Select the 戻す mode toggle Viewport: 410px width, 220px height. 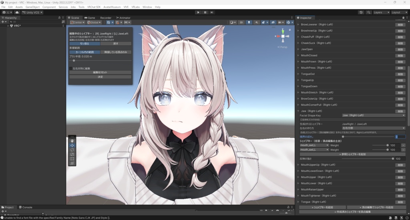tap(116, 44)
